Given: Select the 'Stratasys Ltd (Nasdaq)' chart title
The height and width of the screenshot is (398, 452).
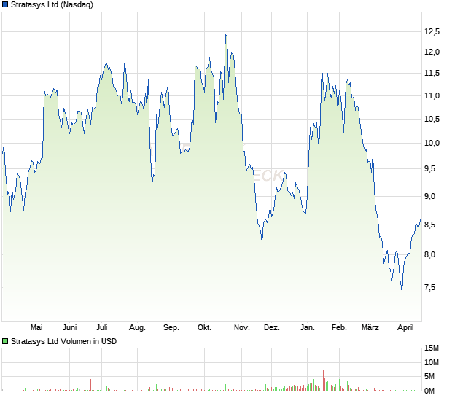Looking at the screenshot, I should [52, 4].
